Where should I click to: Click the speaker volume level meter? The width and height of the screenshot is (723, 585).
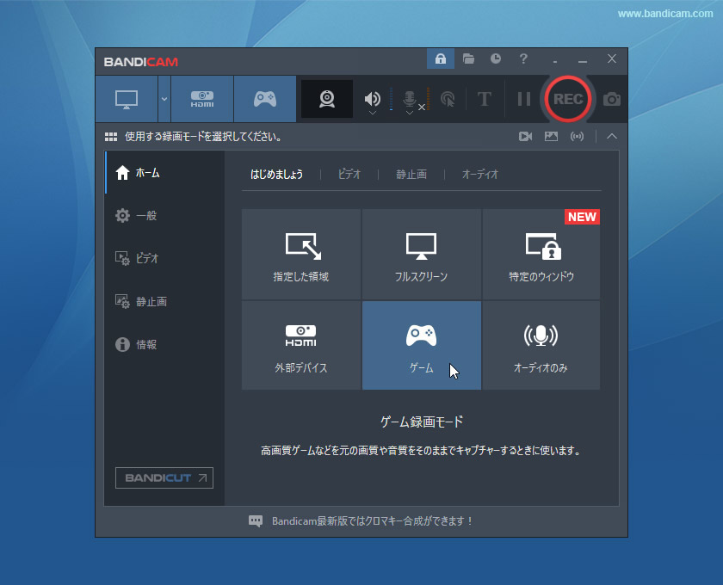pos(391,99)
